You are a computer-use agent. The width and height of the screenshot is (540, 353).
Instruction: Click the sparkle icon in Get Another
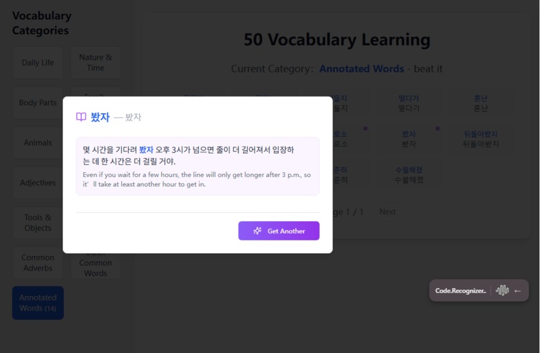257,230
